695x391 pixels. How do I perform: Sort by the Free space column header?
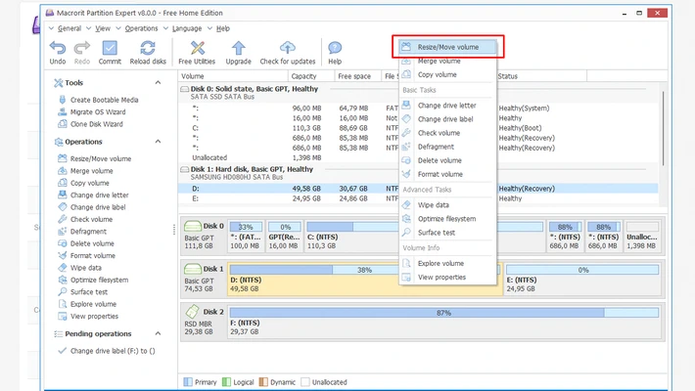[357, 76]
